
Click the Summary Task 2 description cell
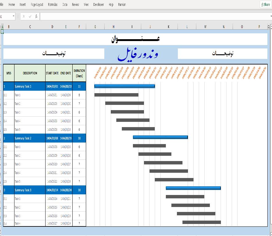click(30, 138)
